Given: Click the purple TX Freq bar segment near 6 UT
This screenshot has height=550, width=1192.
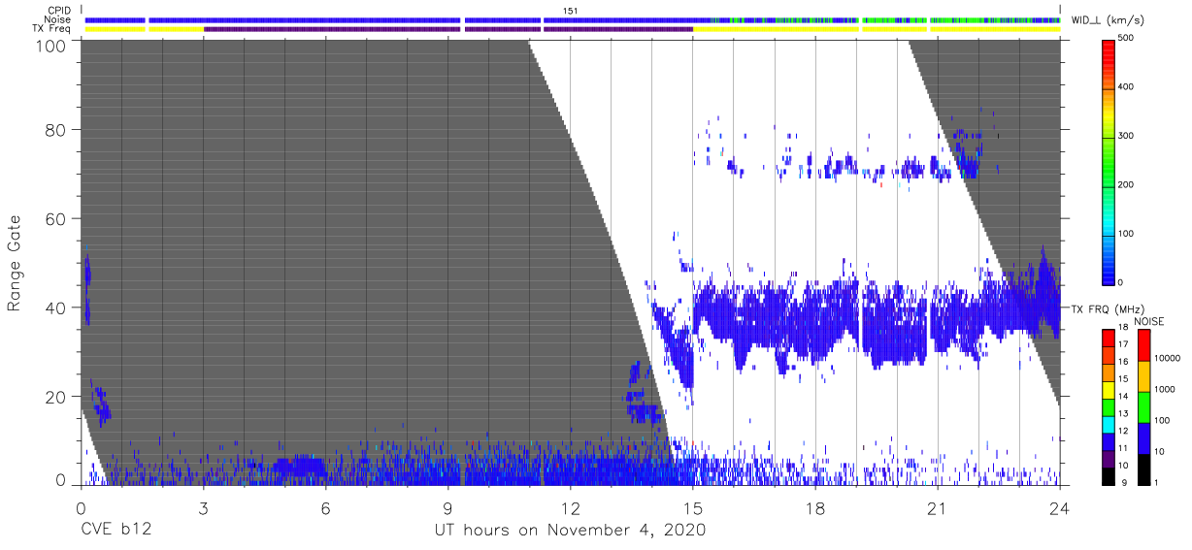Looking at the screenshot, I should click(332, 29).
